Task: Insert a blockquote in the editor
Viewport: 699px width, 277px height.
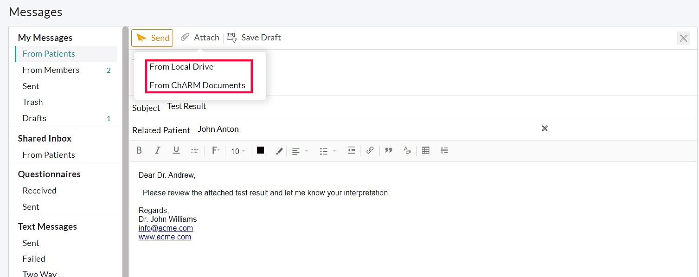Action: coord(388,150)
